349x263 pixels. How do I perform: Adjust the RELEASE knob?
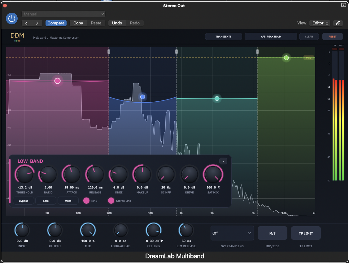pos(95,175)
